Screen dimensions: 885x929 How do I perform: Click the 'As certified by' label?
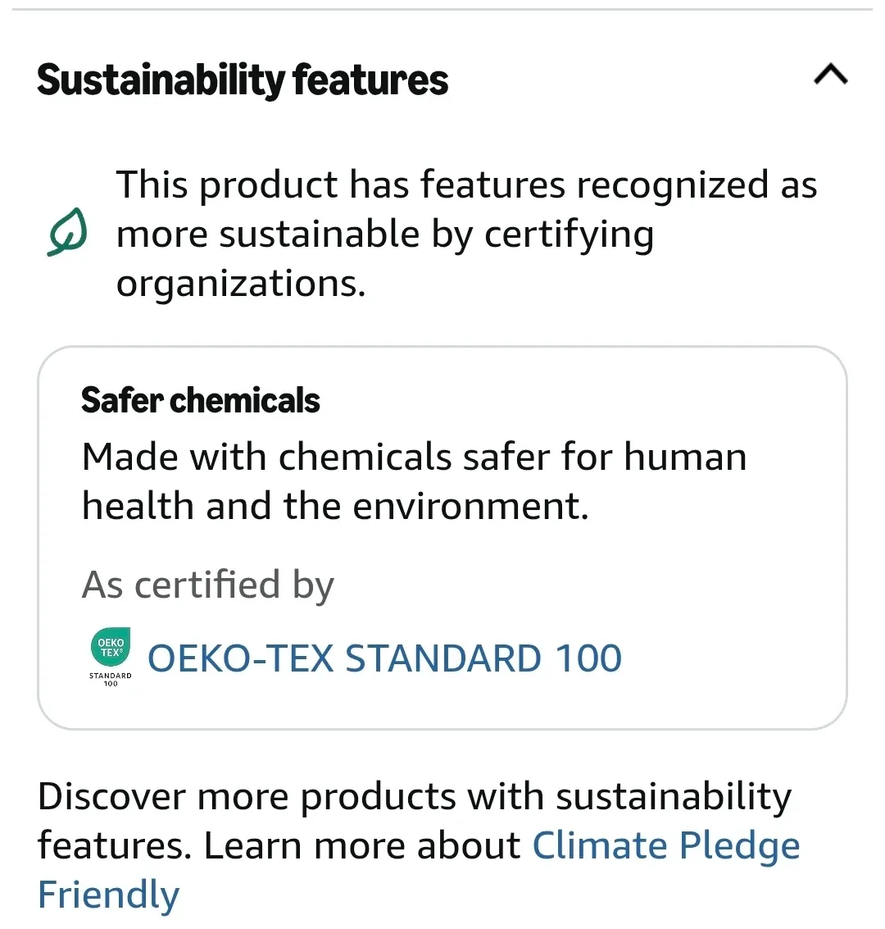(207, 585)
